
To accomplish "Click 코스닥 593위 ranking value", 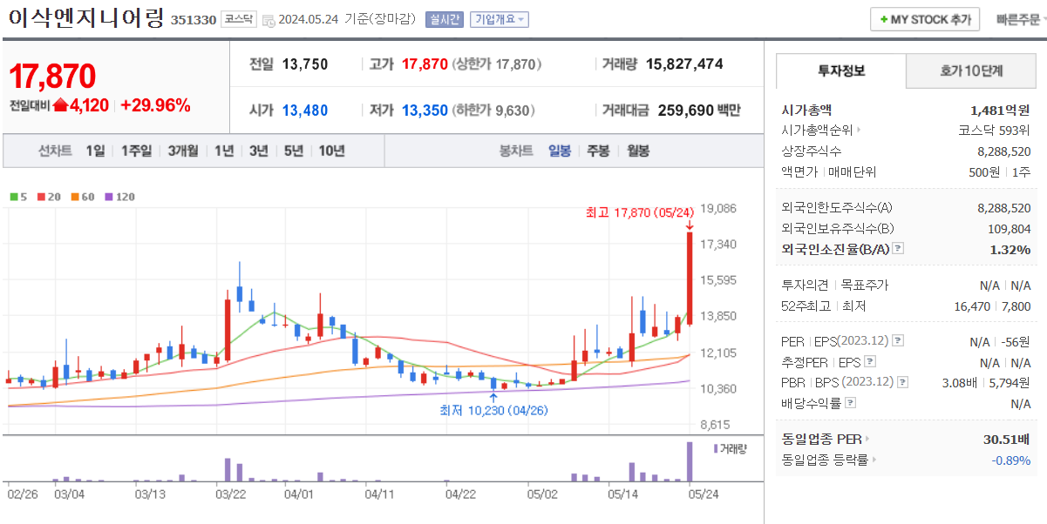I will (994, 131).
